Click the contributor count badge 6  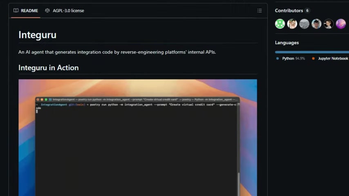click(x=307, y=11)
